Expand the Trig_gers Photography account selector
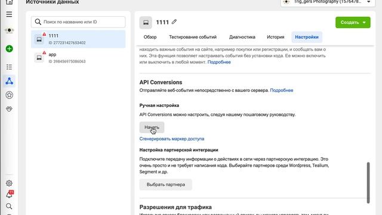Viewport: 382px width, 215px height. point(328,2)
